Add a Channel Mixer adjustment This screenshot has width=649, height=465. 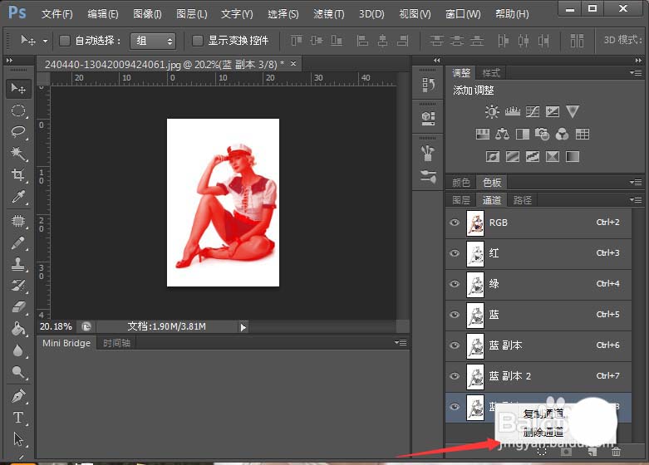coord(562,134)
